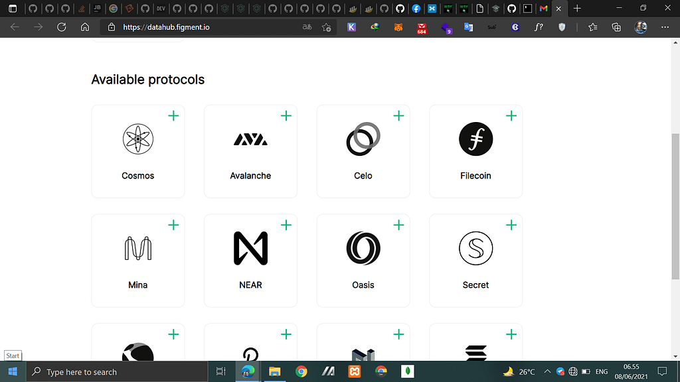Screen dimensions: 680x382
Task: Open Settings and more menu
Action: pyautogui.click(x=665, y=27)
